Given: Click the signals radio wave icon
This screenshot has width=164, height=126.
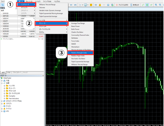Looking at the screenshot, I should [x=105, y=5].
